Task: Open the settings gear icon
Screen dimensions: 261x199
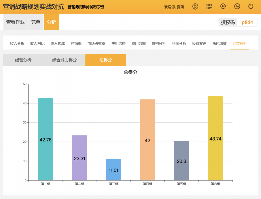Action: [195, 7]
